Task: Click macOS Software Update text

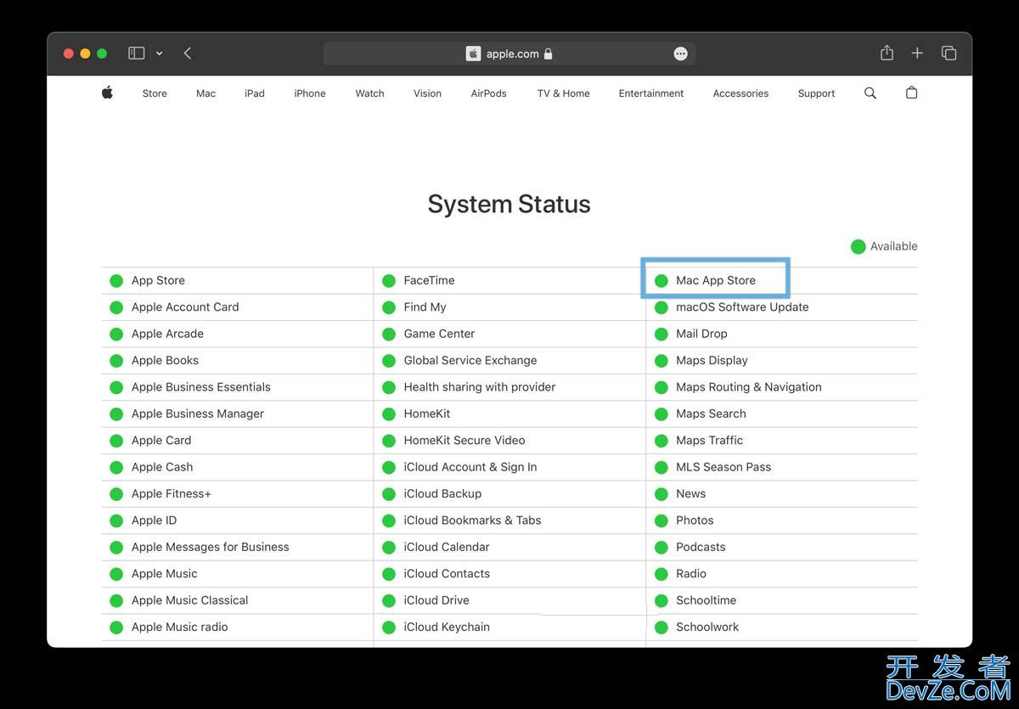Action: 742,307
